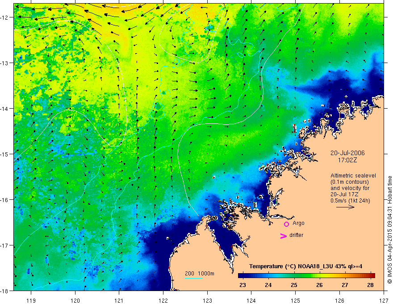Click the '121' longitude axis label
This screenshot has width=393, height=304.
pos(119,300)
